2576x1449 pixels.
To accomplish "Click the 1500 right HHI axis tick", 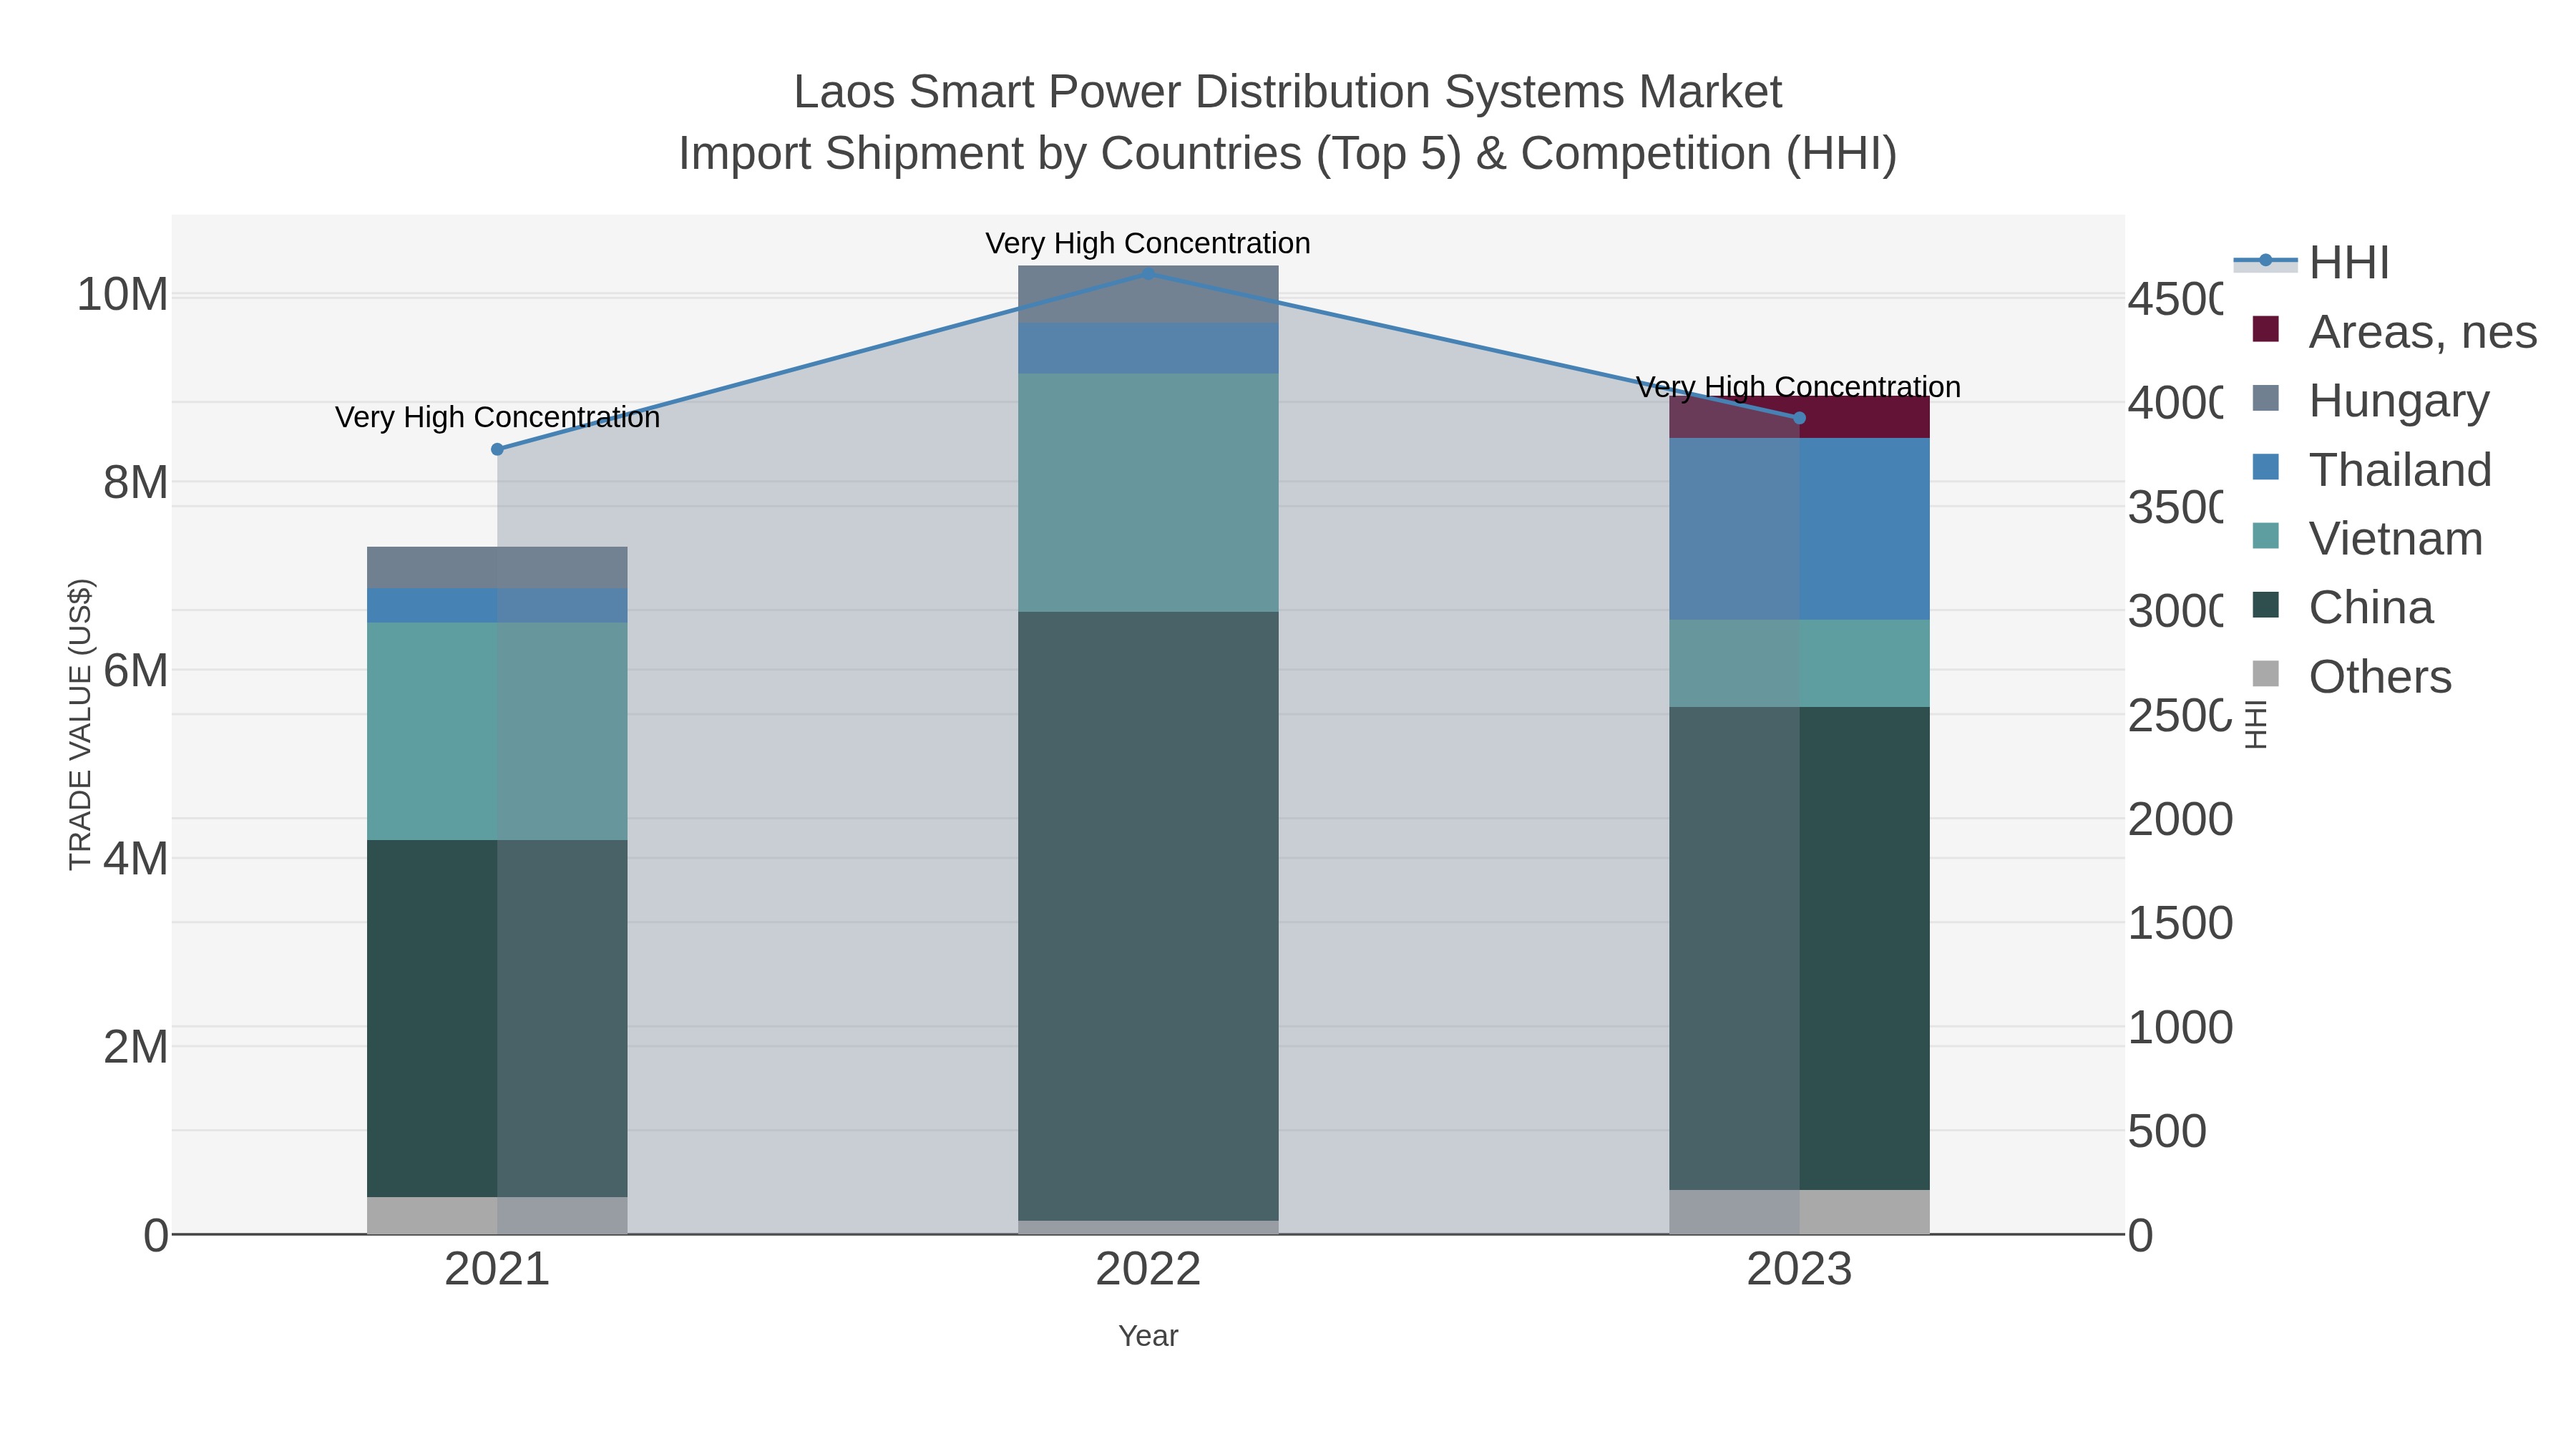I will (2180, 924).
